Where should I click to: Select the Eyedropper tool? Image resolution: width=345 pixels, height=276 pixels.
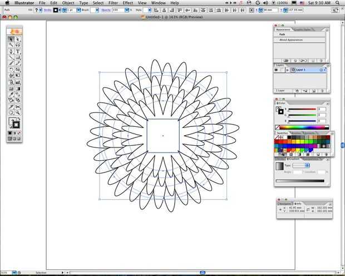point(11,95)
